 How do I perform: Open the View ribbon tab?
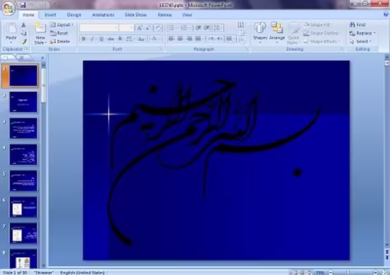tap(187, 15)
